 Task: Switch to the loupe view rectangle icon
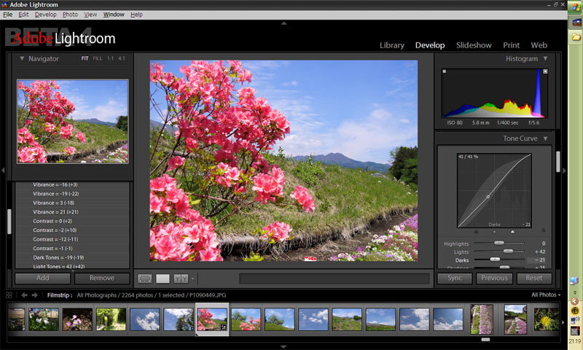(x=163, y=279)
